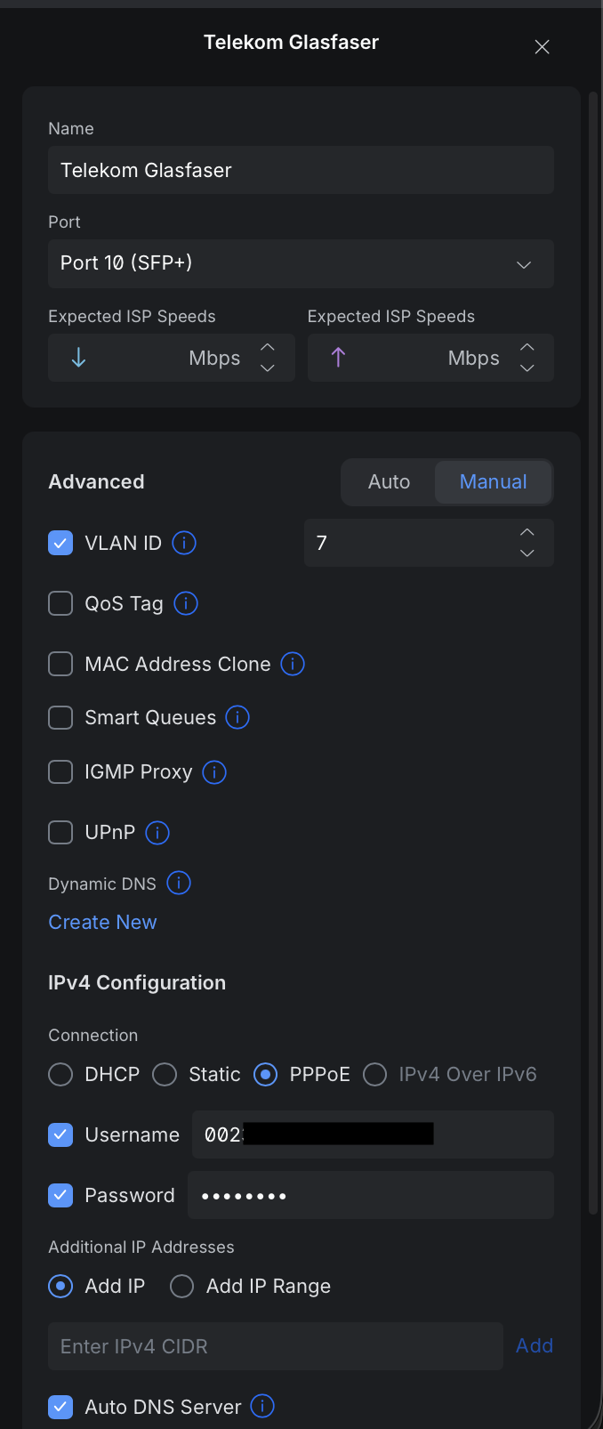Choose Add IP Range option
This screenshot has height=1429, width=603.
[181, 1286]
